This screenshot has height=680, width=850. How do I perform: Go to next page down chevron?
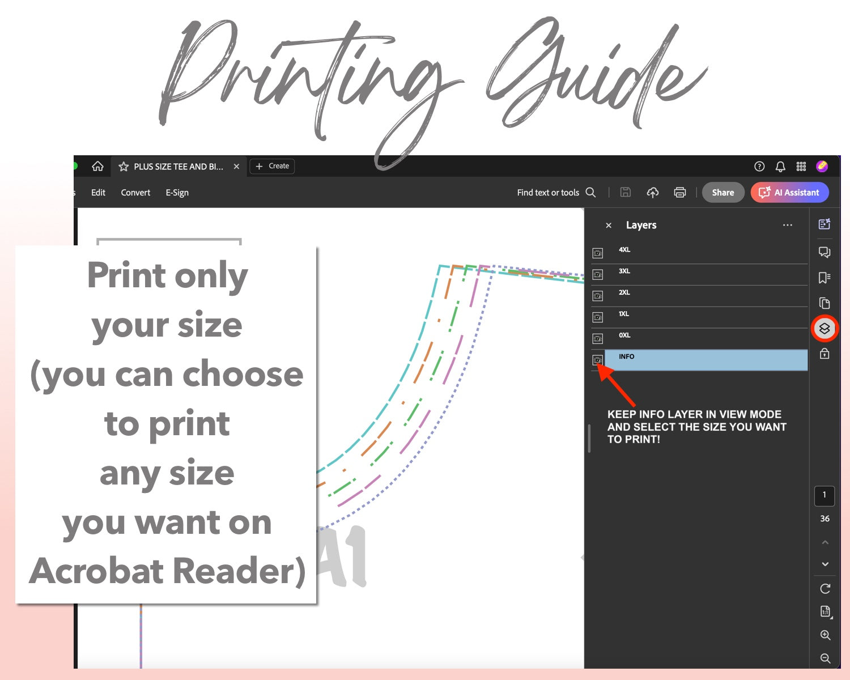coord(825,564)
